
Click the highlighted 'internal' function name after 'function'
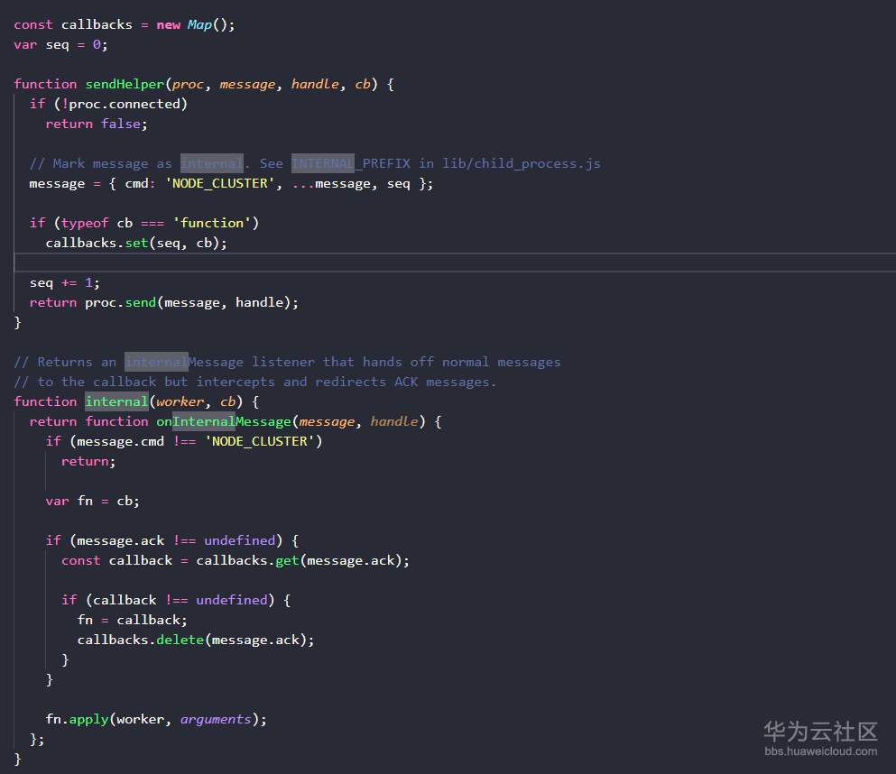[x=116, y=401]
